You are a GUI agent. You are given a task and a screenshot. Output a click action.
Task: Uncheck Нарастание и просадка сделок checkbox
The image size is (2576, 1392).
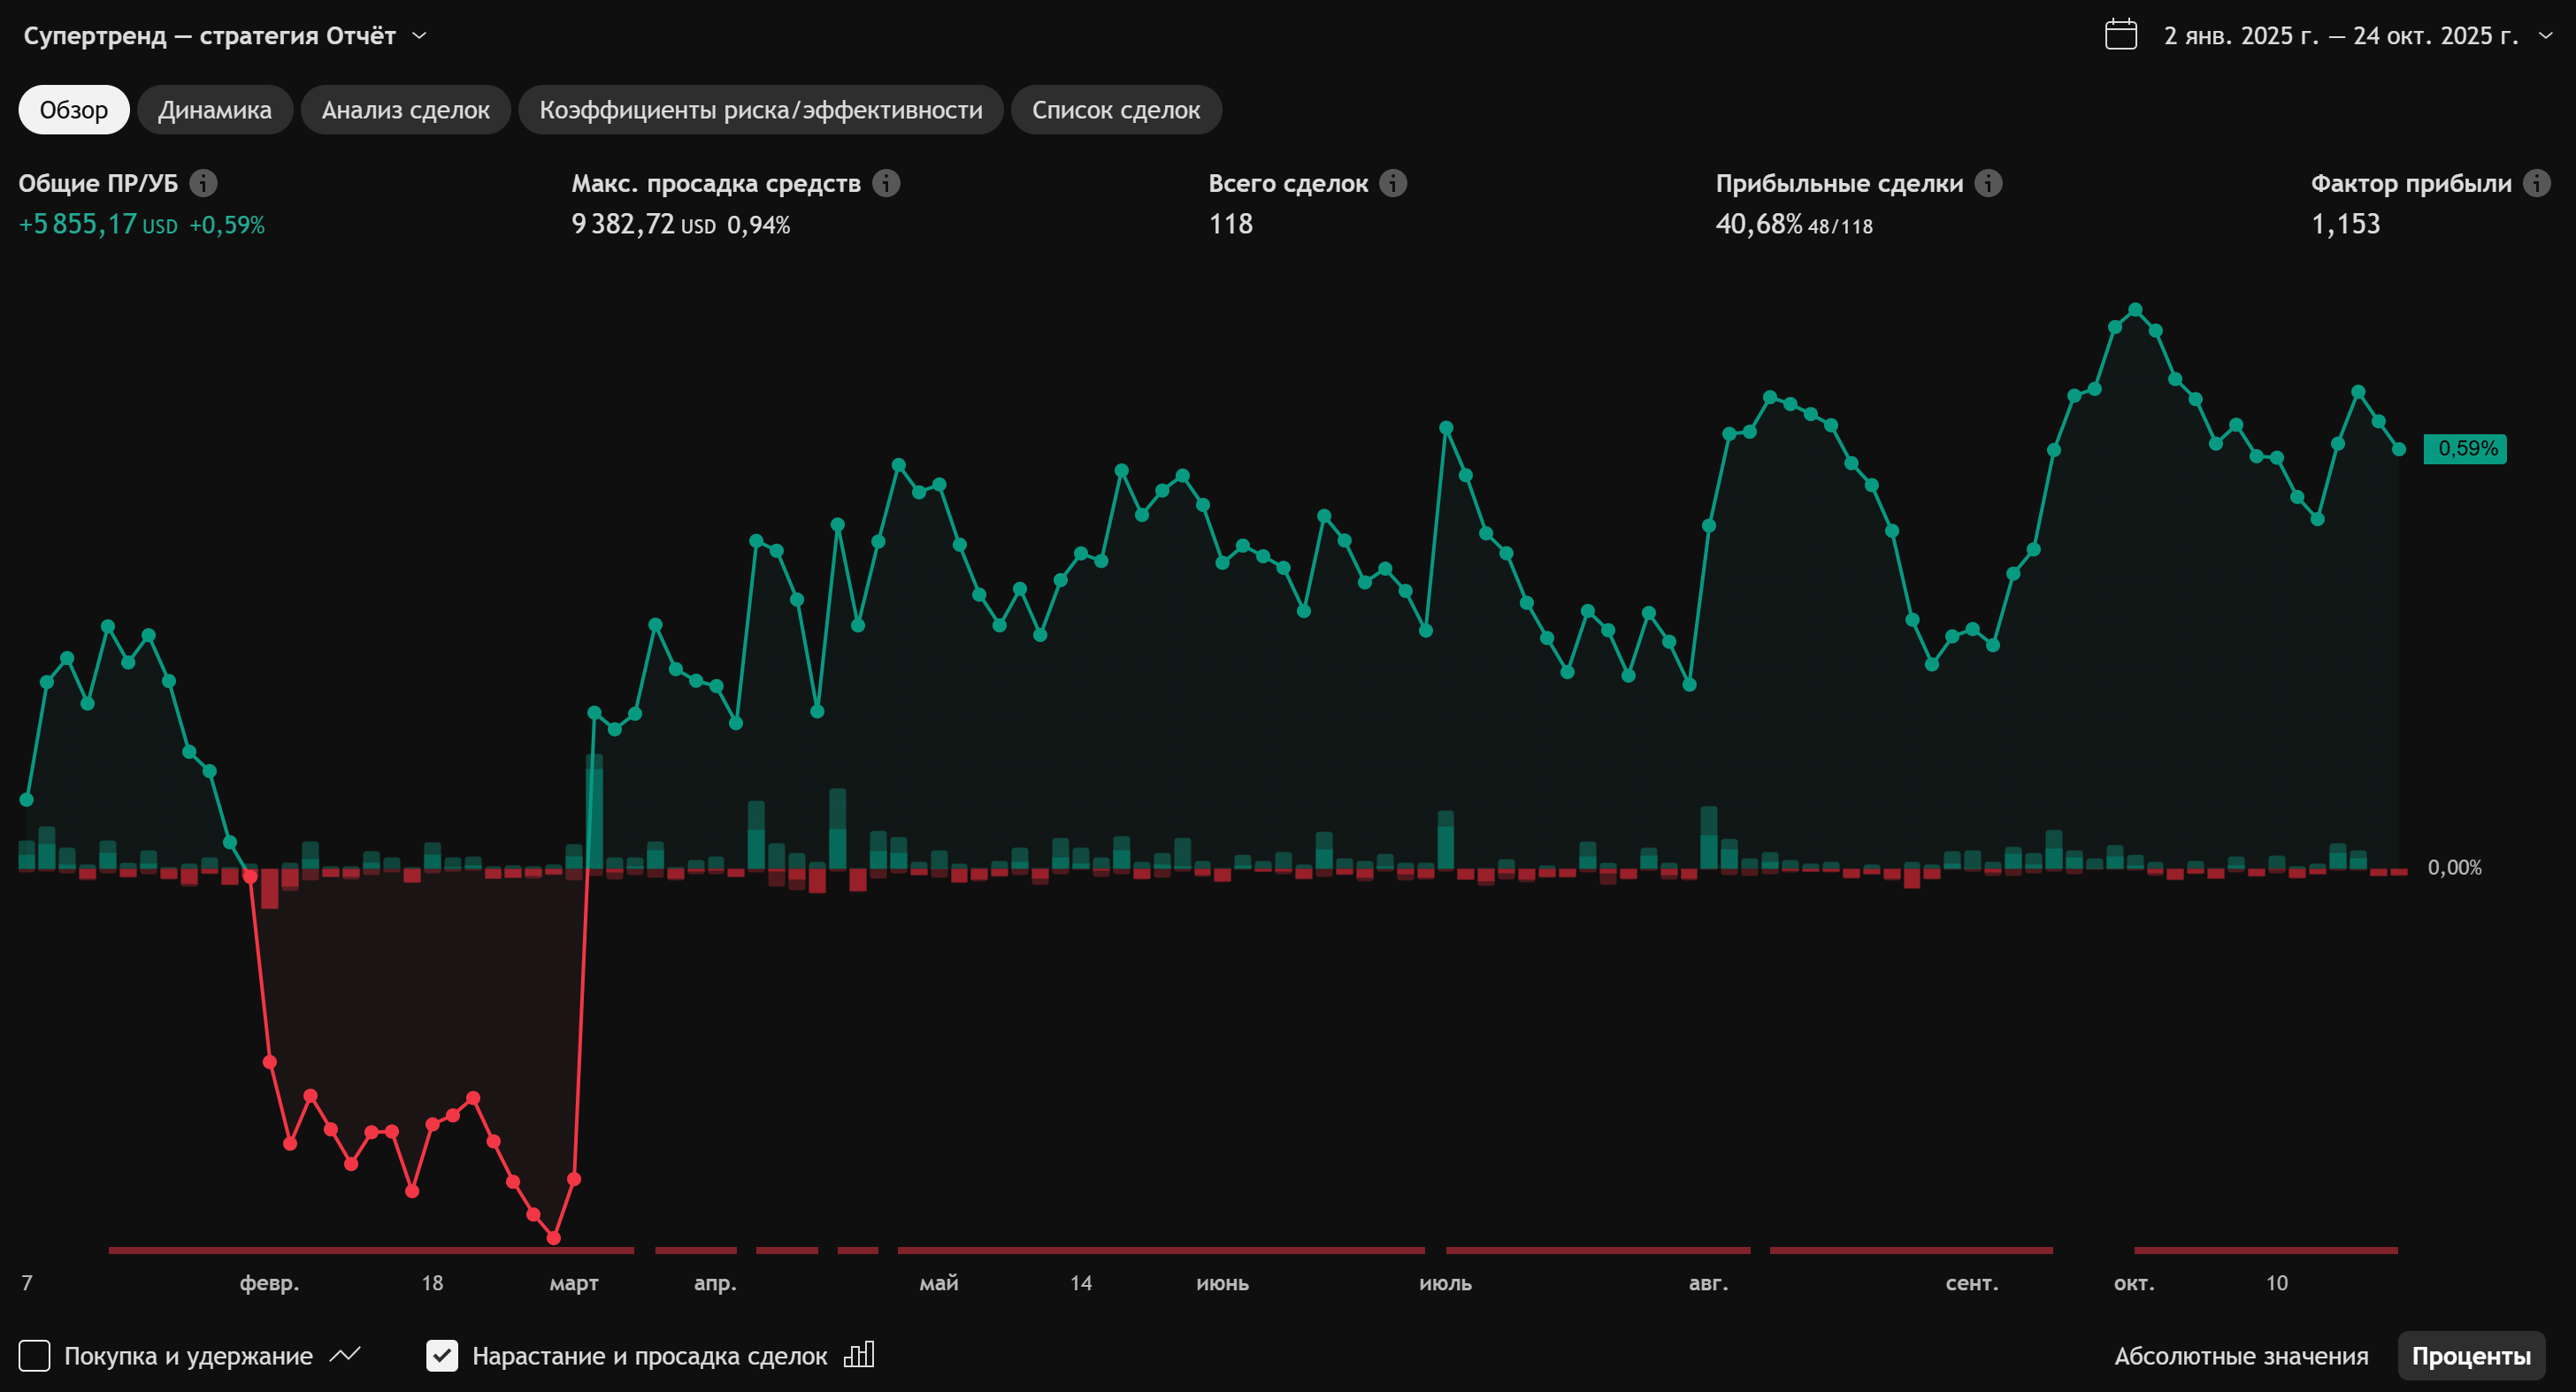tap(442, 1356)
